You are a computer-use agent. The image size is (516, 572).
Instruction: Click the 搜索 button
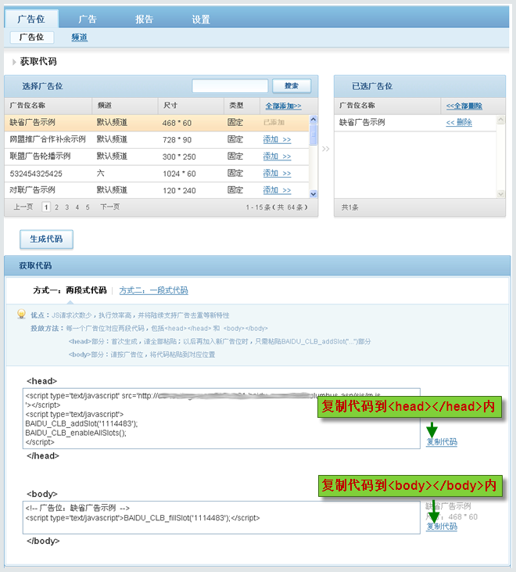[x=292, y=86]
